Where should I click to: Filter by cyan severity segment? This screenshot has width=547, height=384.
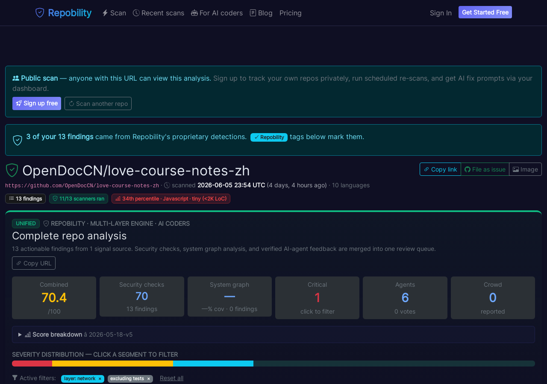(x=213, y=364)
